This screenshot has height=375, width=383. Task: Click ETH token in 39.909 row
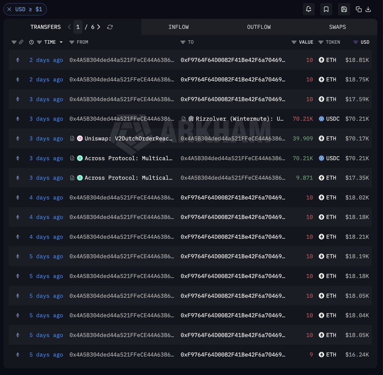tap(327, 139)
